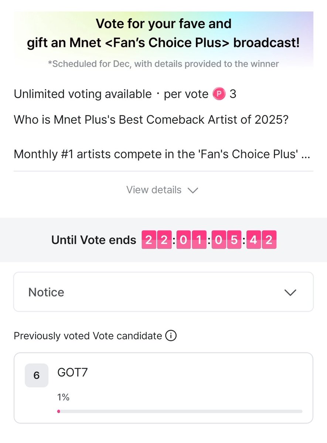Click the Scheduled for Dec note
This screenshot has height=443, width=327.
click(163, 64)
